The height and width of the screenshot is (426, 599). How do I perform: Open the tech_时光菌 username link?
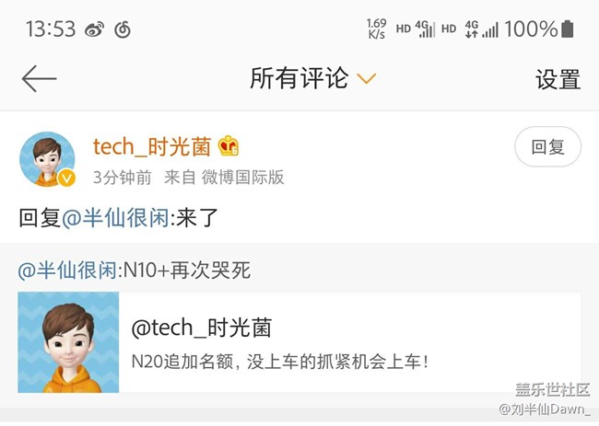click(152, 146)
